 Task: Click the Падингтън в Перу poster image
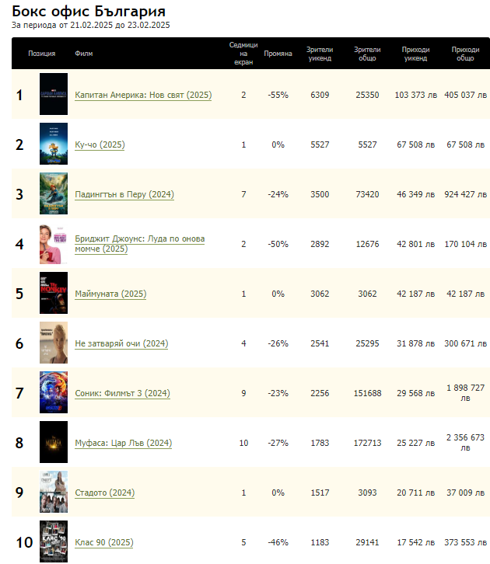(x=54, y=194)
